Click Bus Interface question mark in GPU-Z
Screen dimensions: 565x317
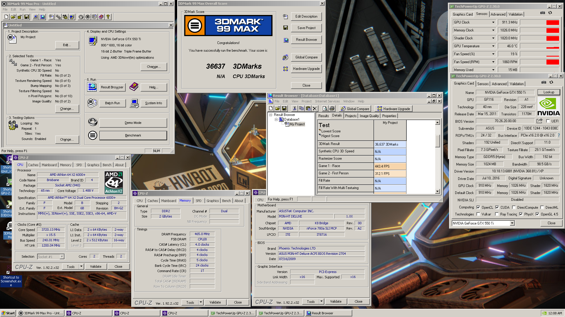pos(559,135)
